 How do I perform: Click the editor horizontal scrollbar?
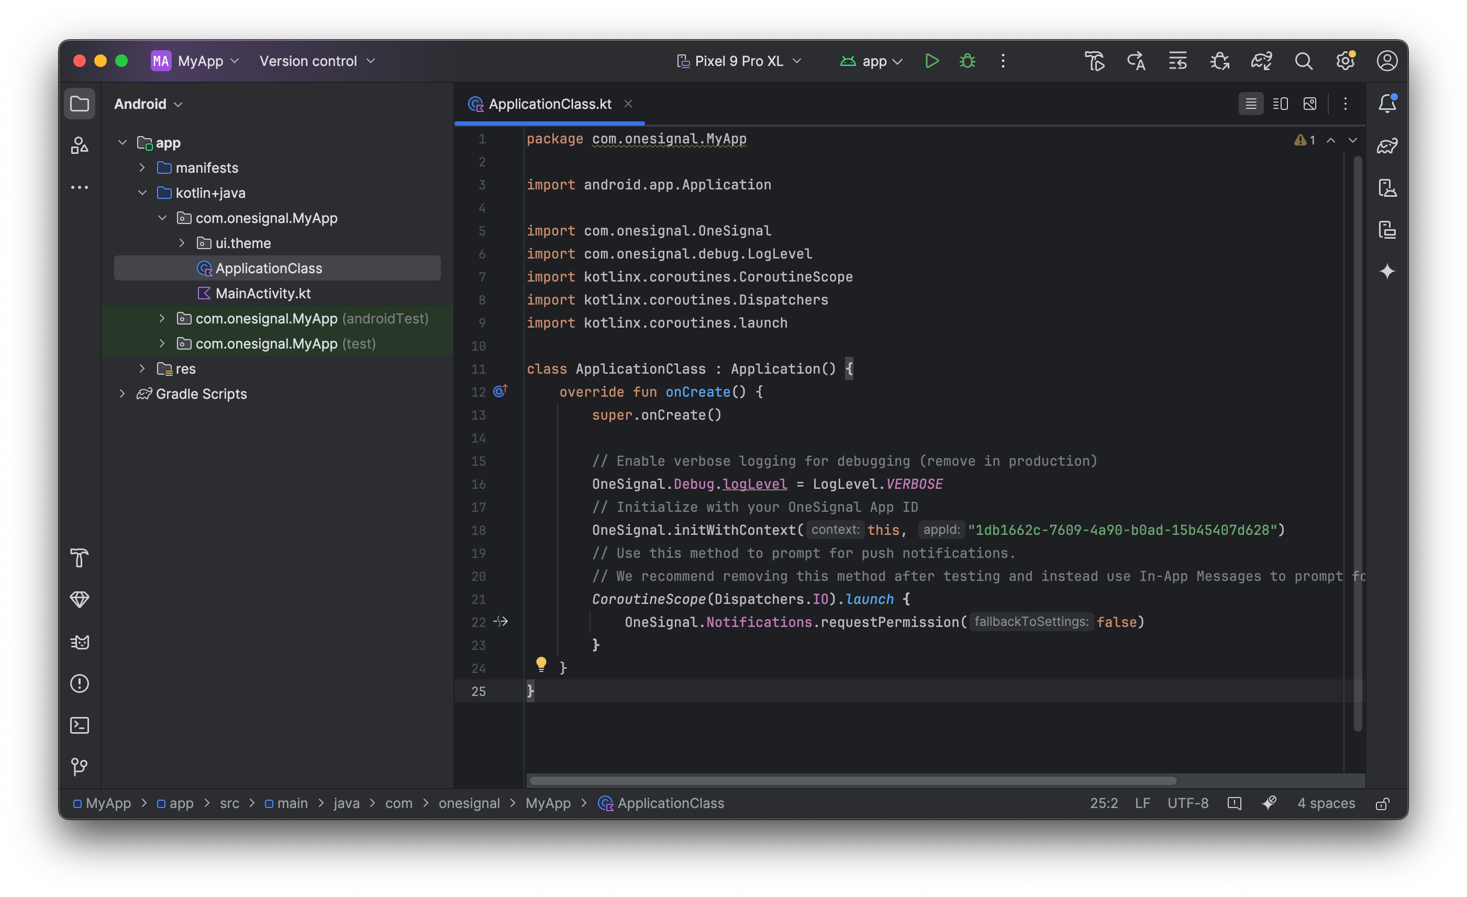pyautogui.click(x=851, y=780)
